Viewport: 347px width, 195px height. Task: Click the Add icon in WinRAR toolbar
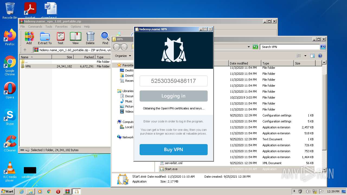point(29,38)
